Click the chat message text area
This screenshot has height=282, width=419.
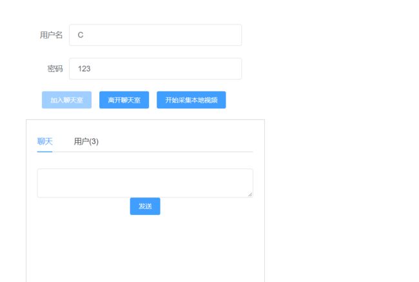click(145, 183)
